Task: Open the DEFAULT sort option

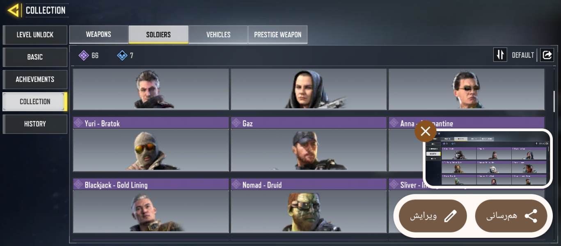Action: (x=523, y=55)
